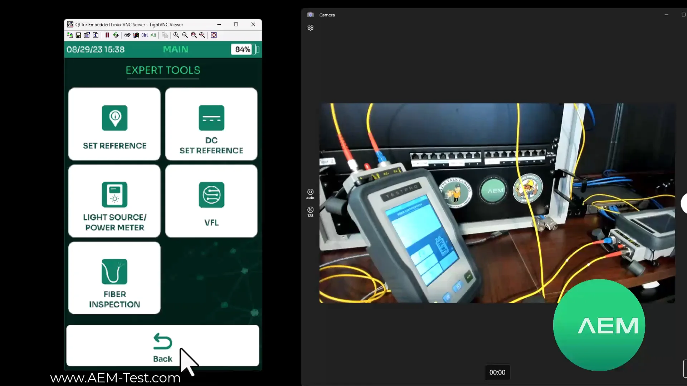Click Save connection info floppy icon
687x386 pixels.
pos(78,35)
